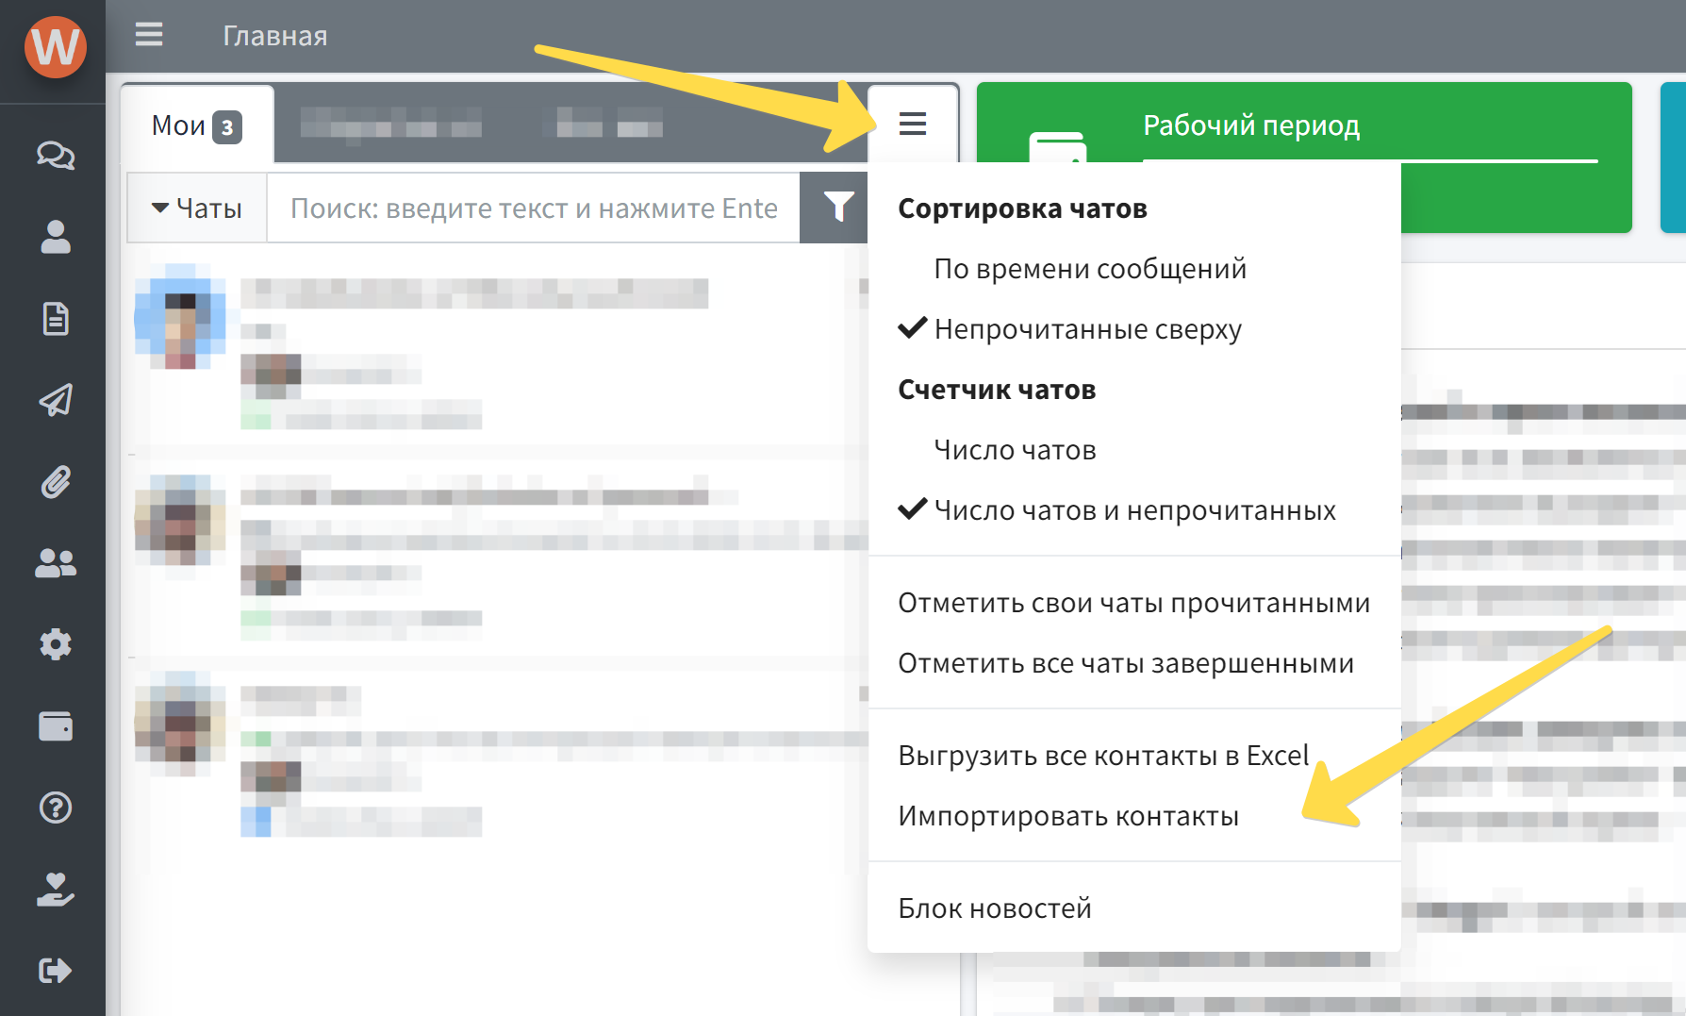Image resolution: width=1686 pixels, height=1016 pixels.
Task: Choose 'Импортировать контакты' menu entry
Action: 1068,815
